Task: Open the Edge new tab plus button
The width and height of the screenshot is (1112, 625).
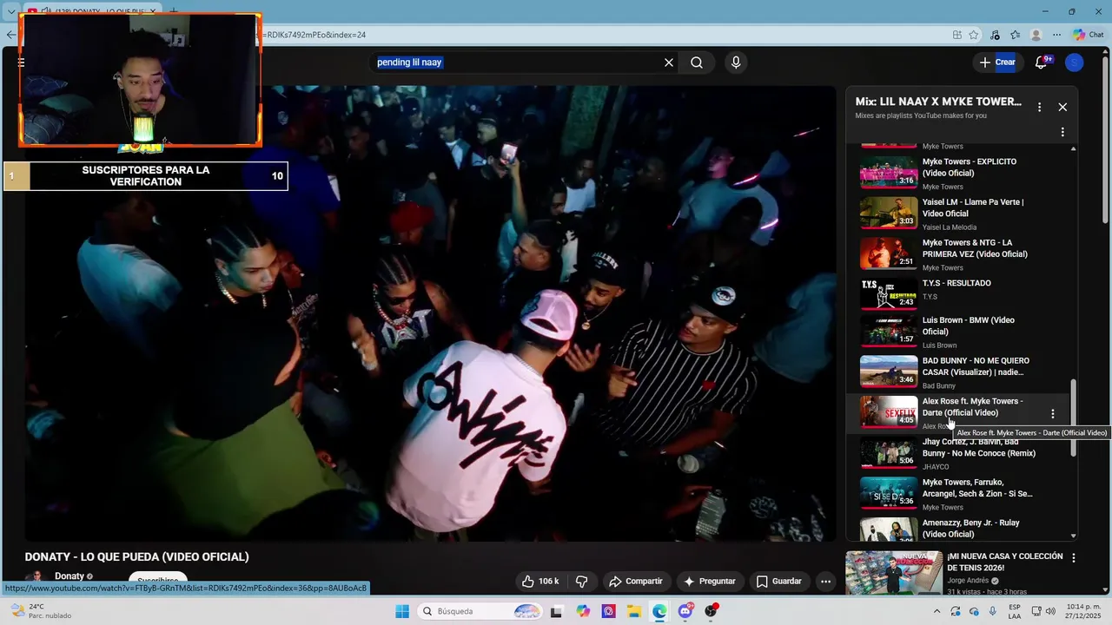Action: [173, 11]
